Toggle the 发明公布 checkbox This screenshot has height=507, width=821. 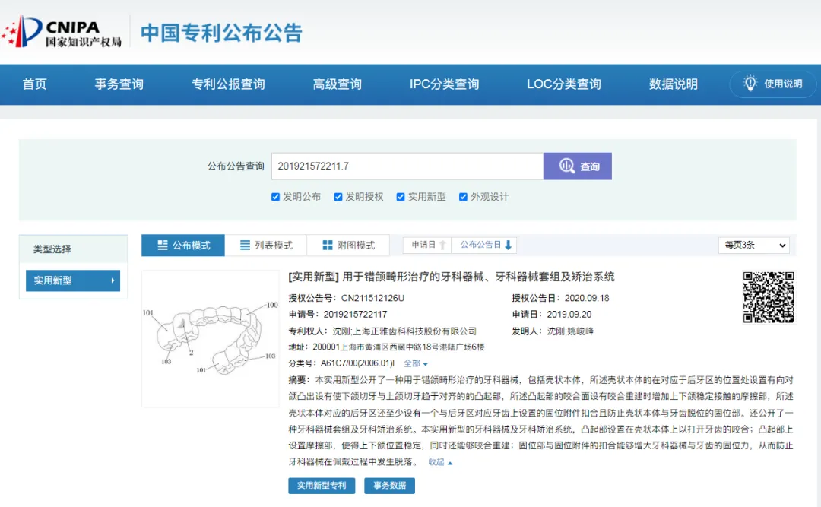pos(275,197)
